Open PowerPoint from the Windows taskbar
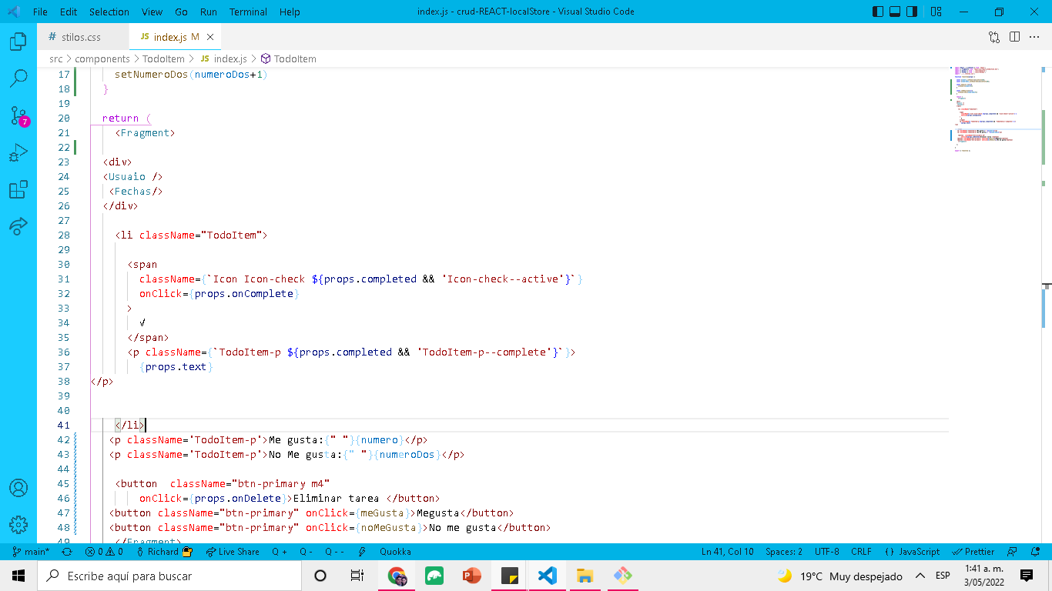This screenshot has height=591, width=1052. (x=472, y=576)
